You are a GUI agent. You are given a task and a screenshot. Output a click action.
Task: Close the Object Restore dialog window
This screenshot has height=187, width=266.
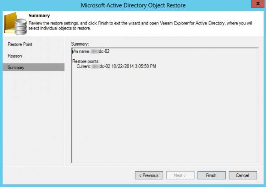[258, 4]
